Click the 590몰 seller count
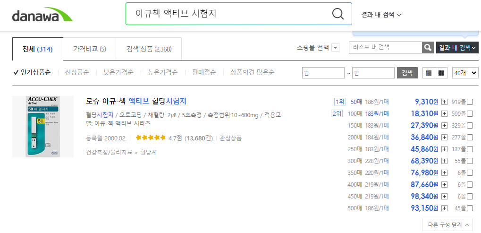Viewport: 481px width, 233px height. [x=459, y=114]
